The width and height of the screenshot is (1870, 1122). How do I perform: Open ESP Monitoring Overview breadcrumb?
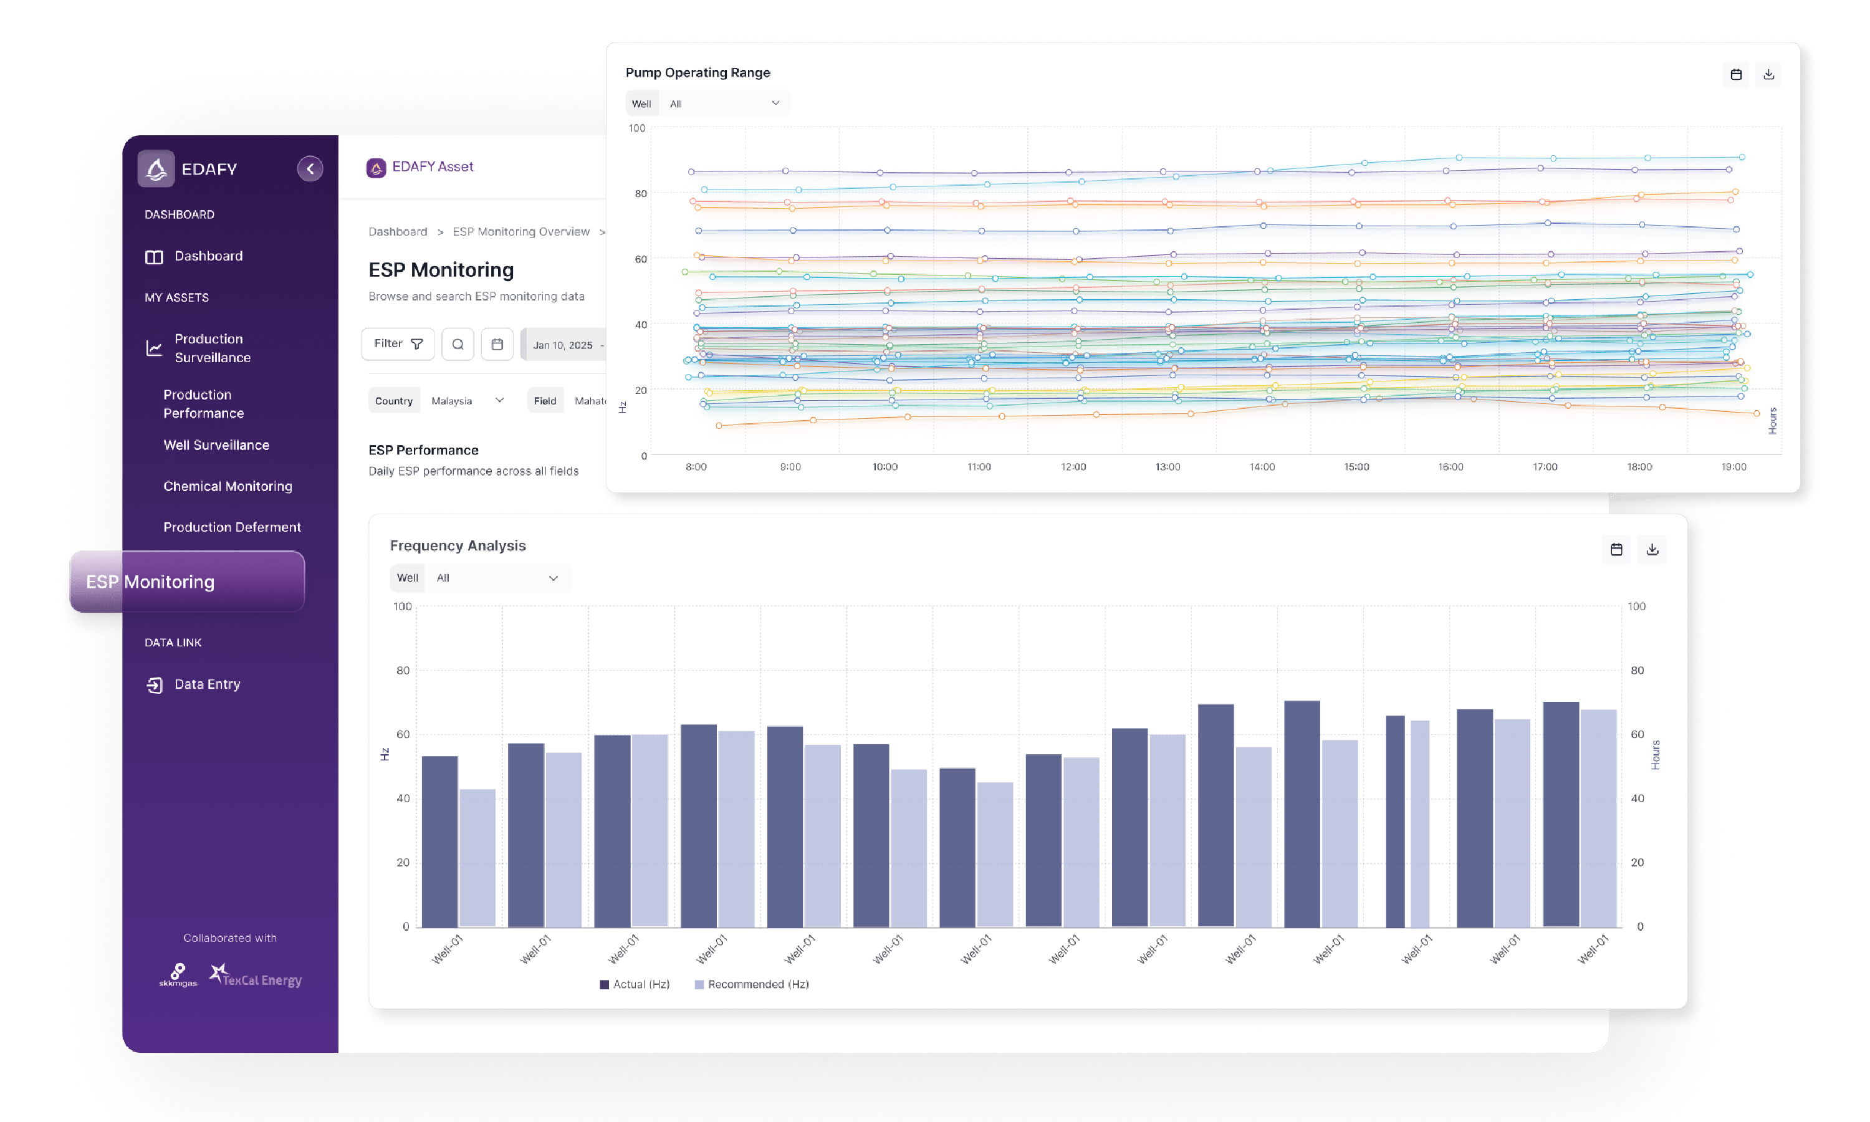[x=520, y=231]
